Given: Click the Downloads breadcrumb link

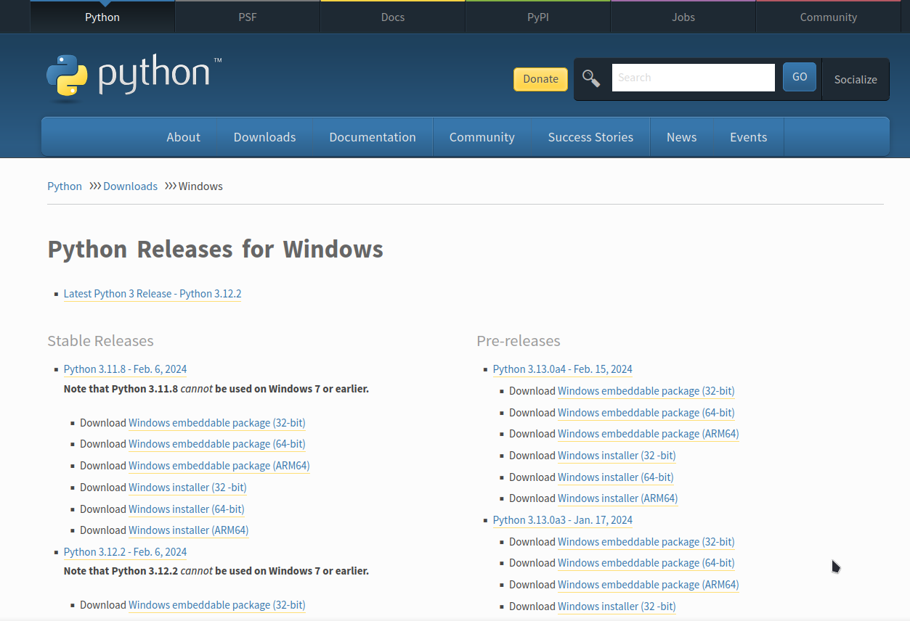Looking at the screenshot, I should (130, 186).
